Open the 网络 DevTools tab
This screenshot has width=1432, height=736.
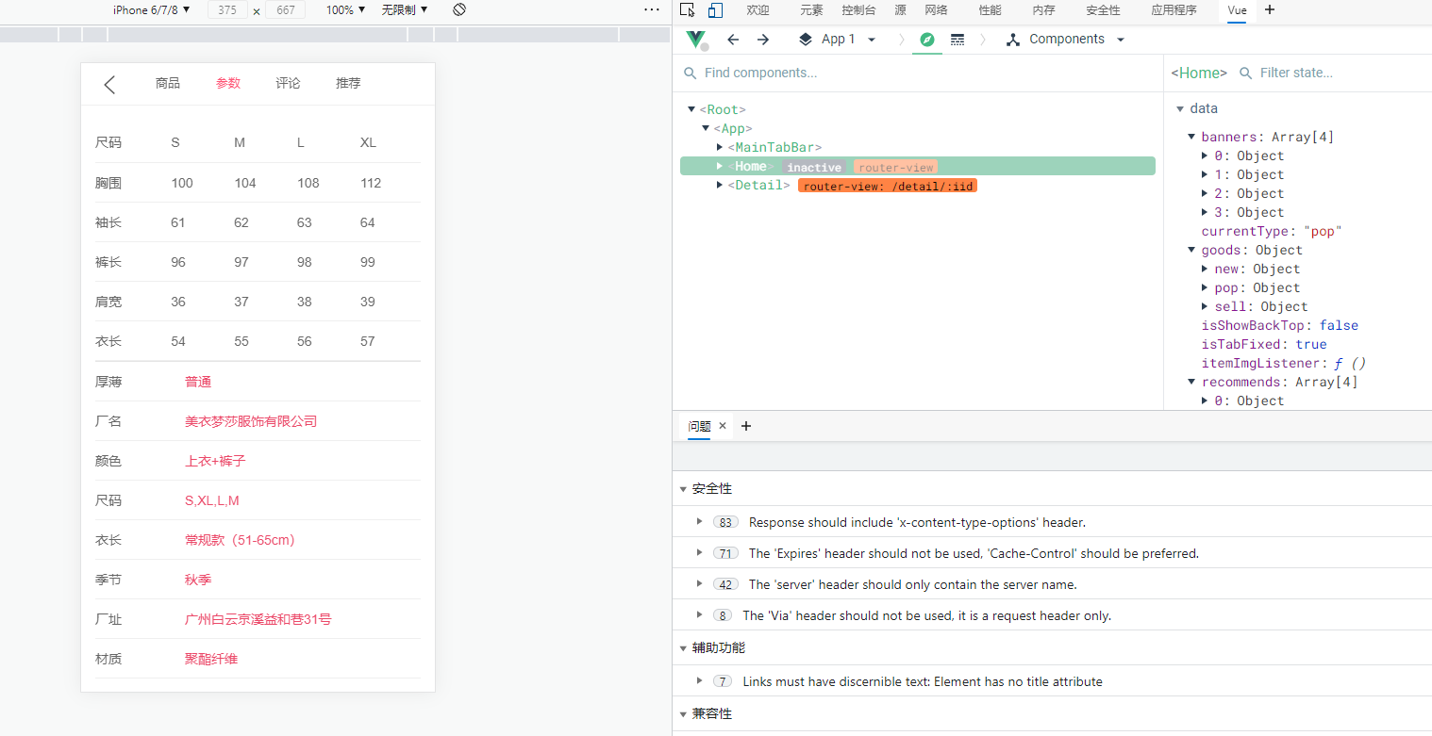pyautogui.click(x=936, y=10)
